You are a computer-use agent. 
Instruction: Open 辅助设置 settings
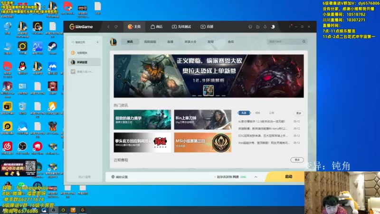pyautogui.click(x=120, y=177)
